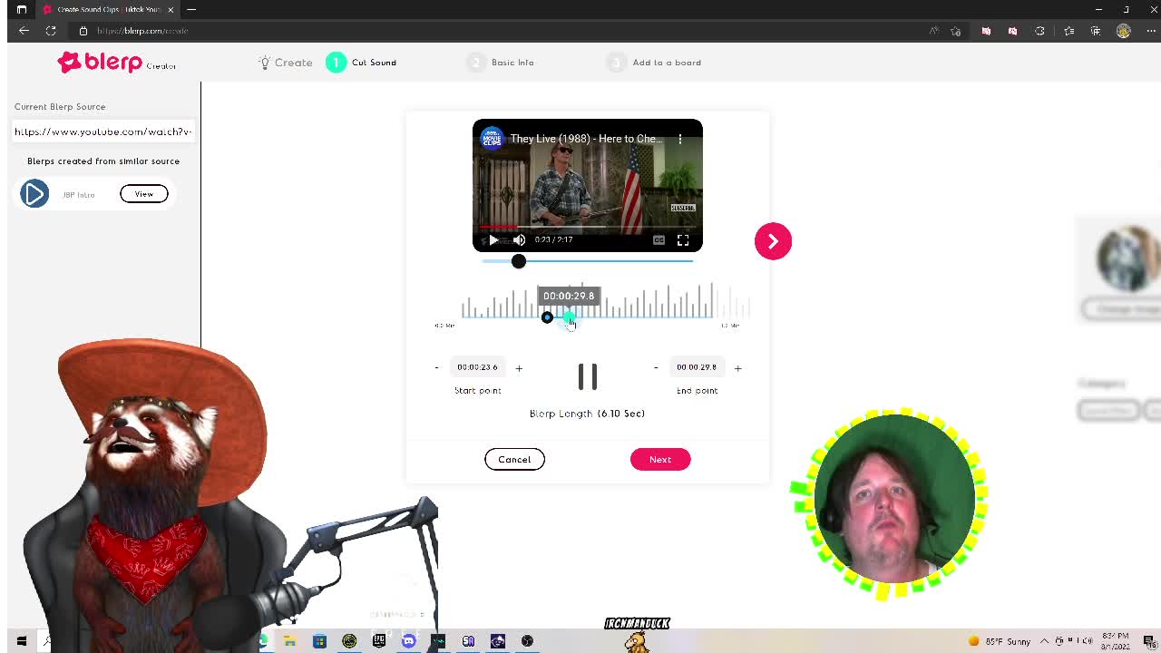Pause the sound clip preview

coord(588,376)
